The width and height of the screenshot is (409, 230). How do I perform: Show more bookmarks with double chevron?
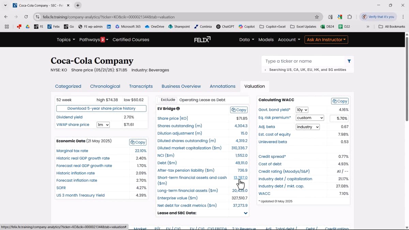click(x=368, y=26)
